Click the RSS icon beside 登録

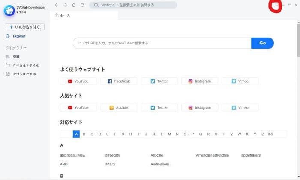tap(8, 57)
